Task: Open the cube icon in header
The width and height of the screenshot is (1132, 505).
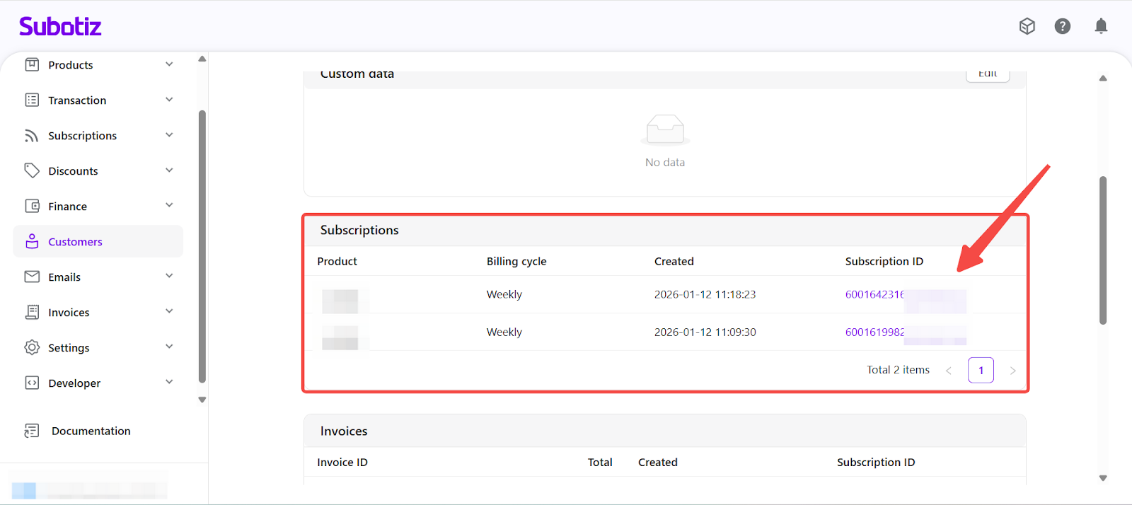Action: click(1027, 26)
